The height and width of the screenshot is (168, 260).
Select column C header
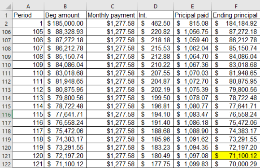[x=112, y=6]
